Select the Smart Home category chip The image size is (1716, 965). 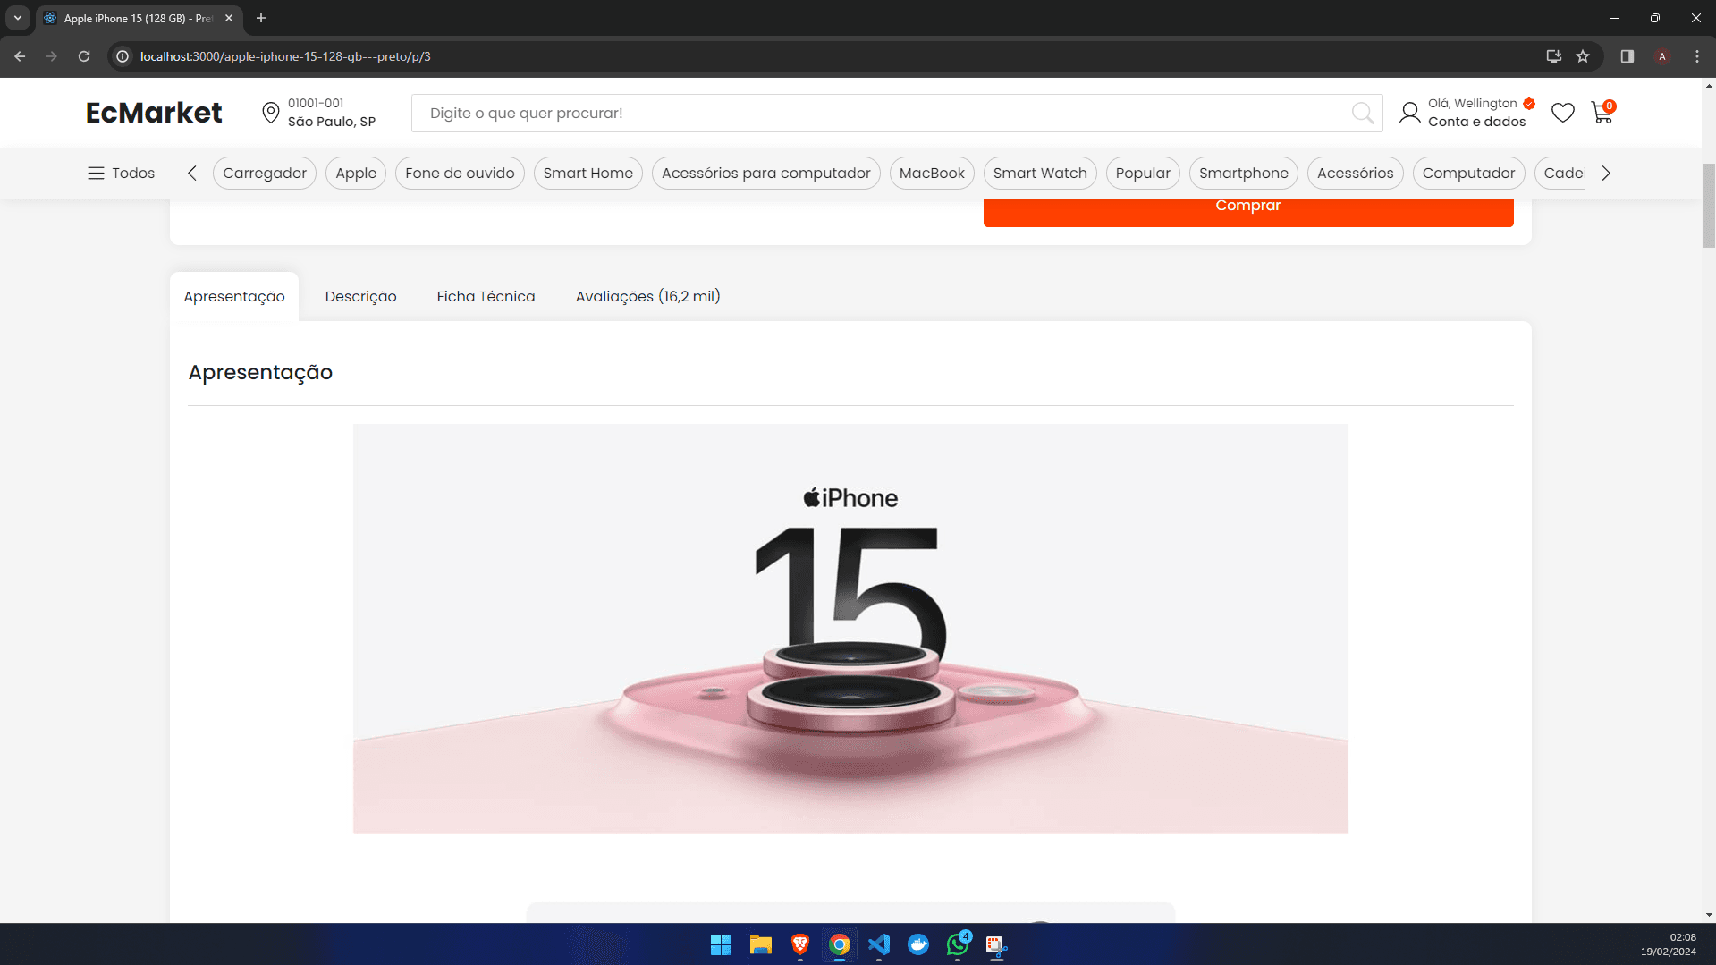tap(588, 173)
